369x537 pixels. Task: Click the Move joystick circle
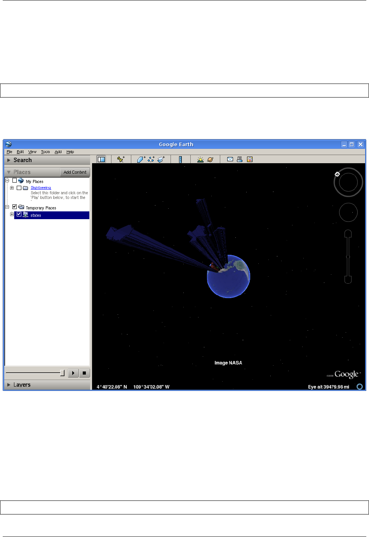click(348, 213)
